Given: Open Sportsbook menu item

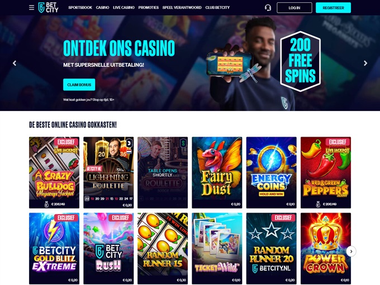Looking at the screenshot, I should click(x=80, y=7).
